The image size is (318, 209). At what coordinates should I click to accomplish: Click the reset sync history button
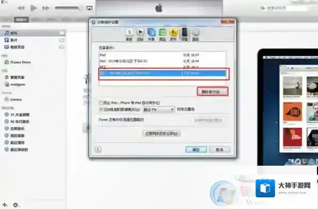(x=162, y=133)
